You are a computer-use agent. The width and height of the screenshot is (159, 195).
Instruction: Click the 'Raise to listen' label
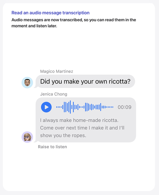(53, 147)
